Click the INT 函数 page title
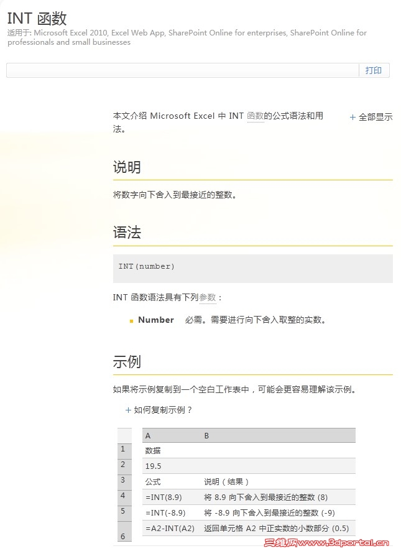Viewport: 401px width, 551px height. pos(37,18)
